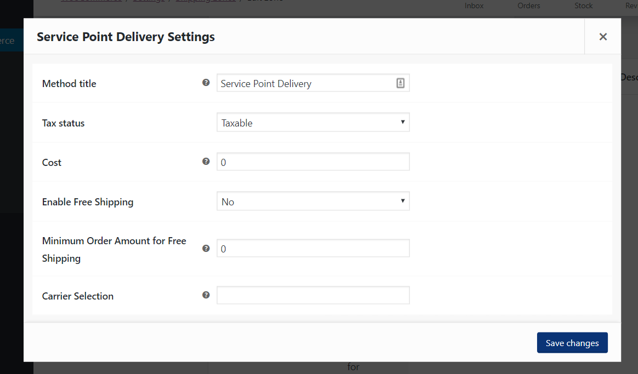The height and width of the screenshot is (374, 638).
Task: Click the help icon next to Carrier Selection
Action: coord(206,295)
